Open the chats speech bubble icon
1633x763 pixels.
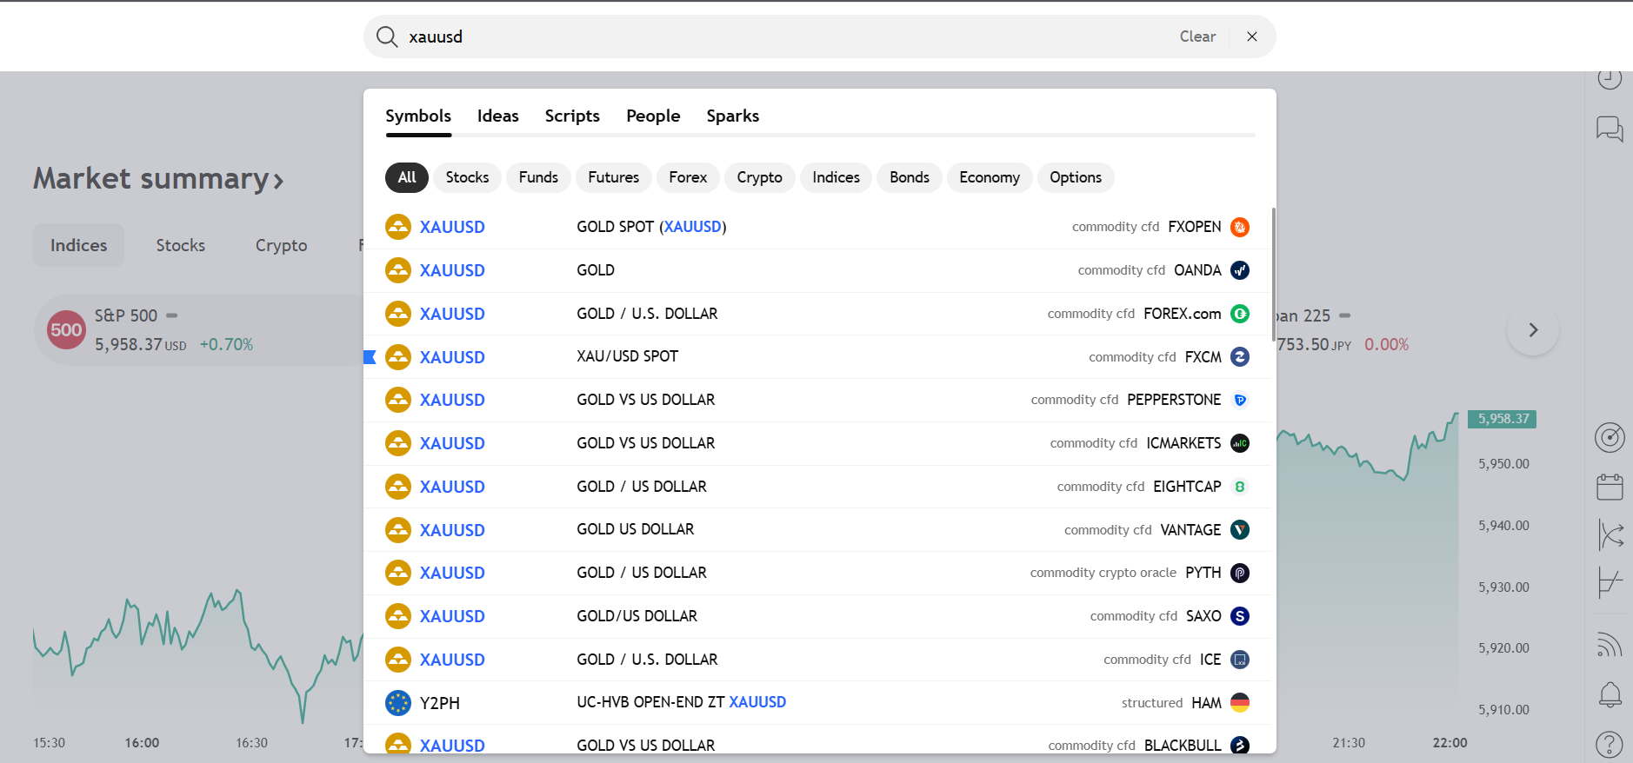(1610, 129)
